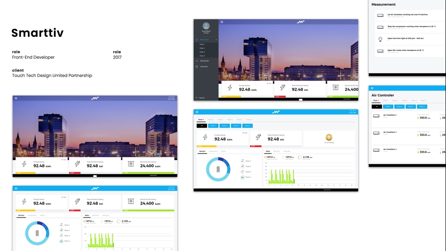Click Energy Saving bolt in middle floor-tabs dashboard
The height and width of the screenshot is (251, 446).
coord(205,137)
